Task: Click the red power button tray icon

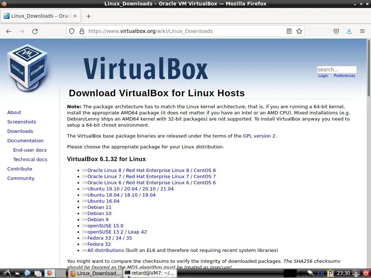Action: (x=366, y=273)
